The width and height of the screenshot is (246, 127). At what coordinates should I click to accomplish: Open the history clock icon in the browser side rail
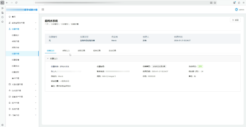(2, 17)
